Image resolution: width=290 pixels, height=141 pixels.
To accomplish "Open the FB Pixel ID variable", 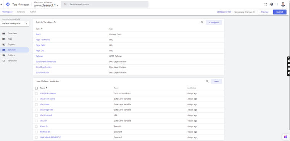I will point(45,132).
